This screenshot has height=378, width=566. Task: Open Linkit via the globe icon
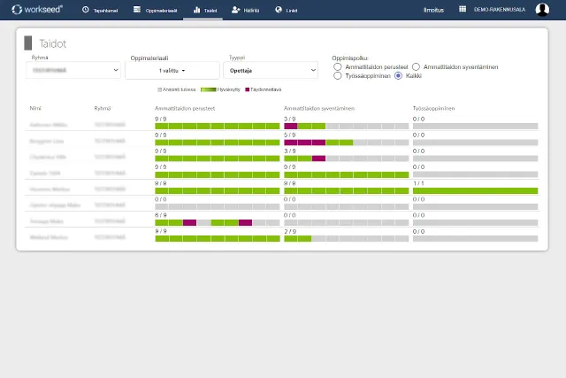(x=279, y=10)
